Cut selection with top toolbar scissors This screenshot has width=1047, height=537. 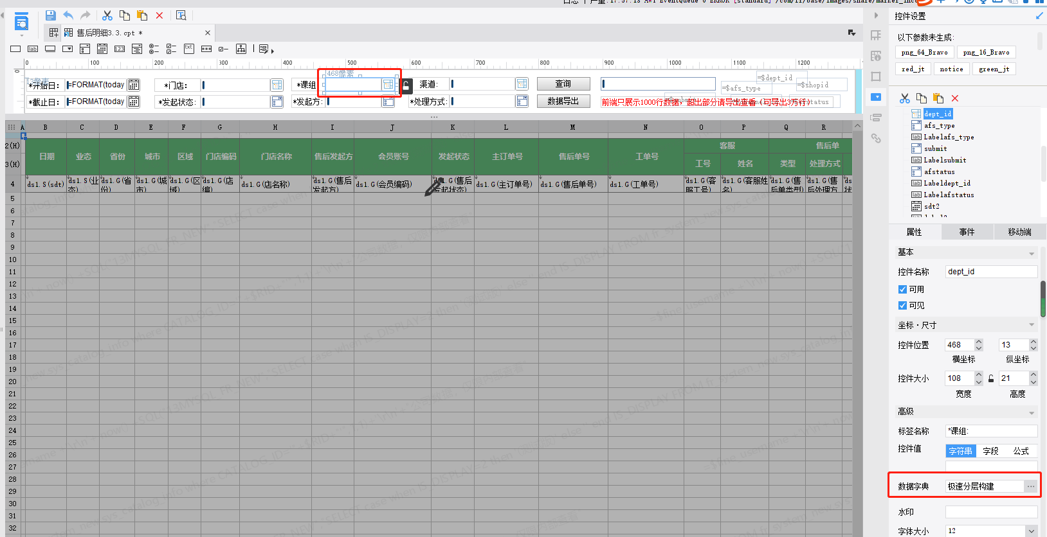(x=107, y=15)
